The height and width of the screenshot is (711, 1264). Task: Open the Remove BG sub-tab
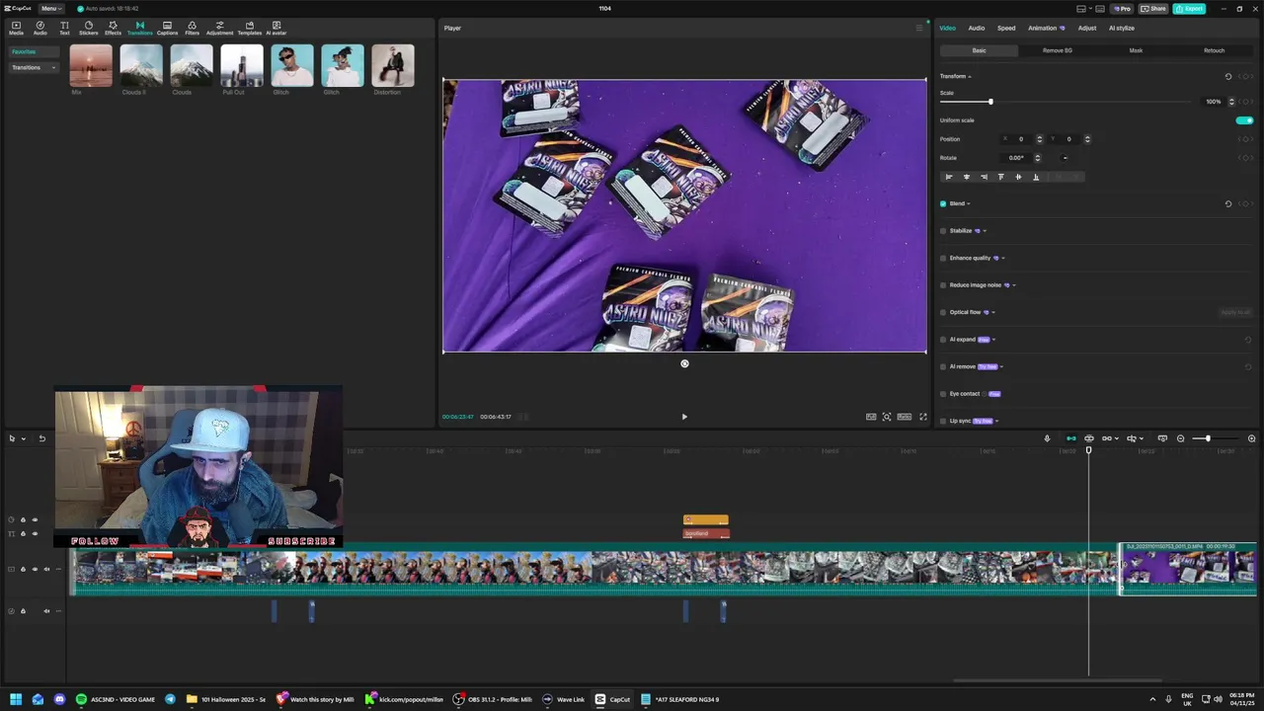(1057, 50)
